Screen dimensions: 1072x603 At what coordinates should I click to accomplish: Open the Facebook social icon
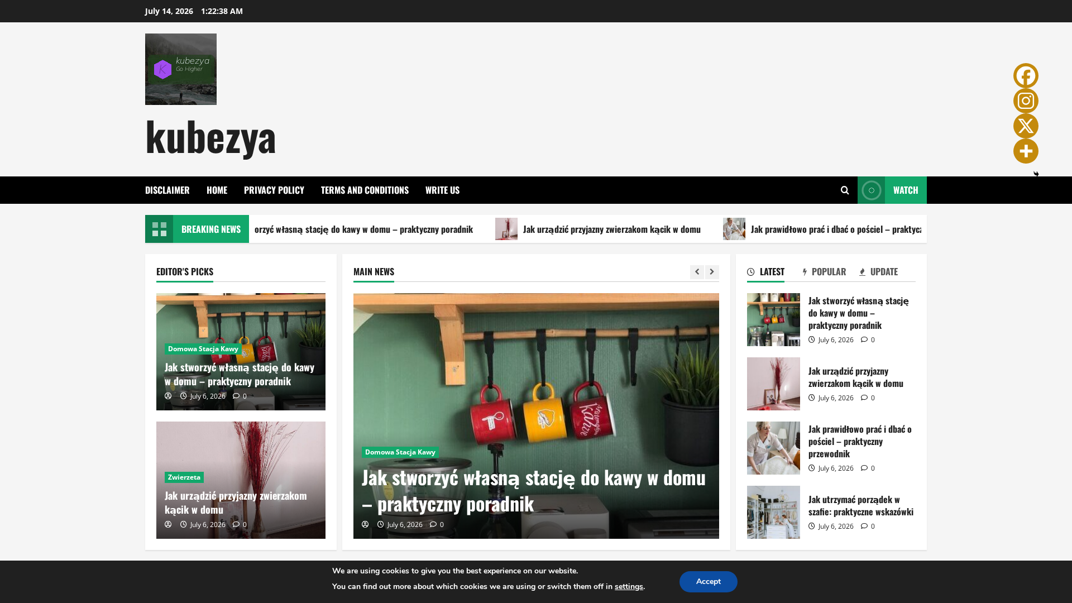click(1026, 75)
